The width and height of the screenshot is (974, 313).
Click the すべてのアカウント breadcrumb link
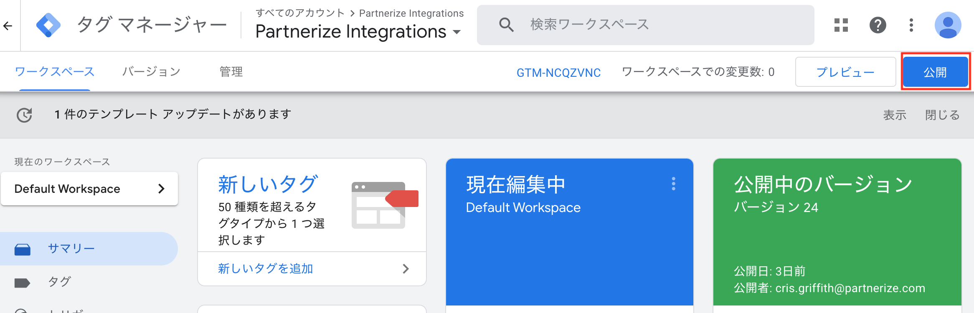(x=300, y=13)
